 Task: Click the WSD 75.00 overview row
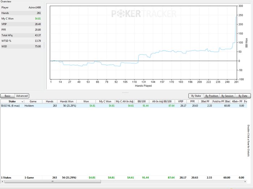tap(21, 47)
